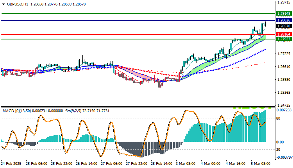Select the green 1.27923 price level label
Image resolution: width=293 pixels, height=168 pixels.
(x=284, y=39)
